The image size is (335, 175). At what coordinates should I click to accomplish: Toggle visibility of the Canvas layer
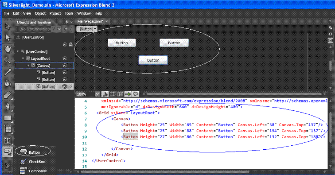(65, 66)
